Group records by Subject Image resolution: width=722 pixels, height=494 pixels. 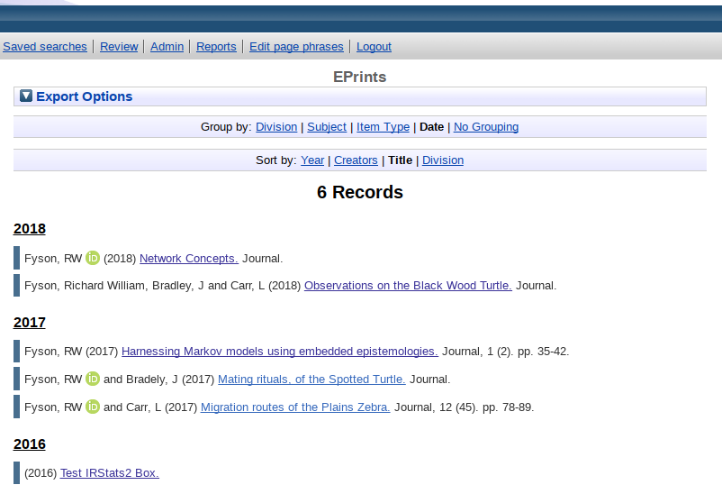(327, 127)
